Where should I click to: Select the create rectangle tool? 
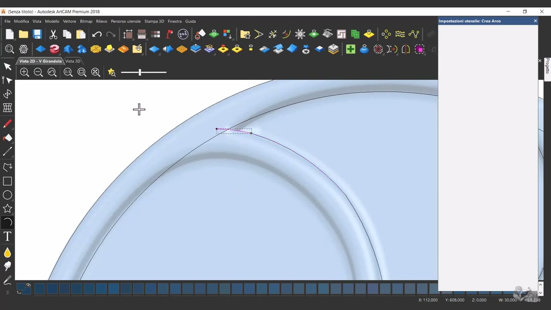tap(7, 181)
